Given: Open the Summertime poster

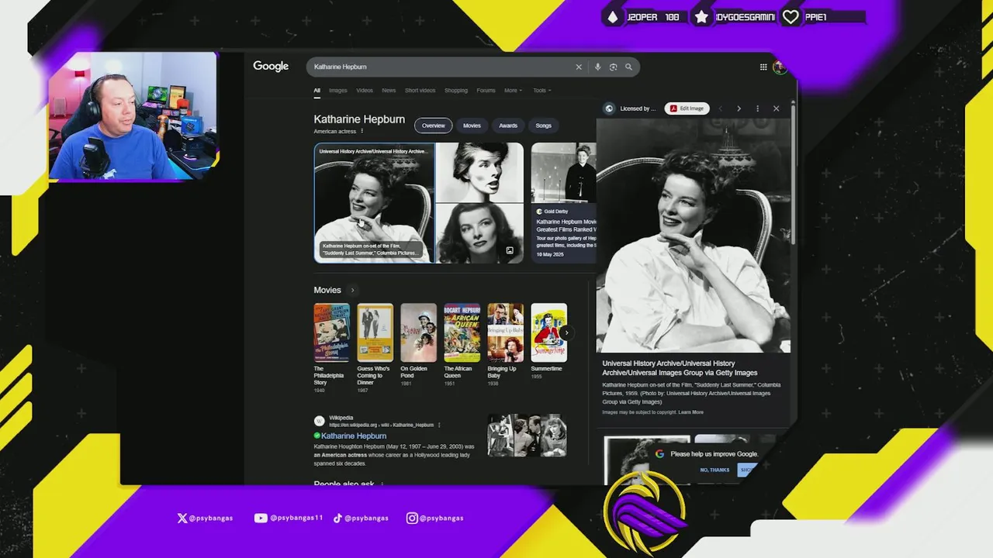Looking at the screenshot, I should click(x=549, y=332).
